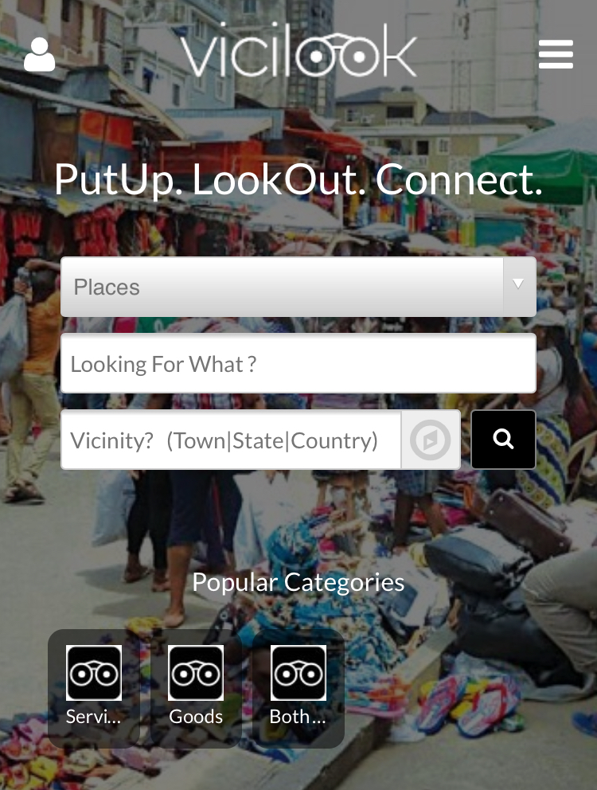Click the Popular Categories heading

tap(298, 582)
